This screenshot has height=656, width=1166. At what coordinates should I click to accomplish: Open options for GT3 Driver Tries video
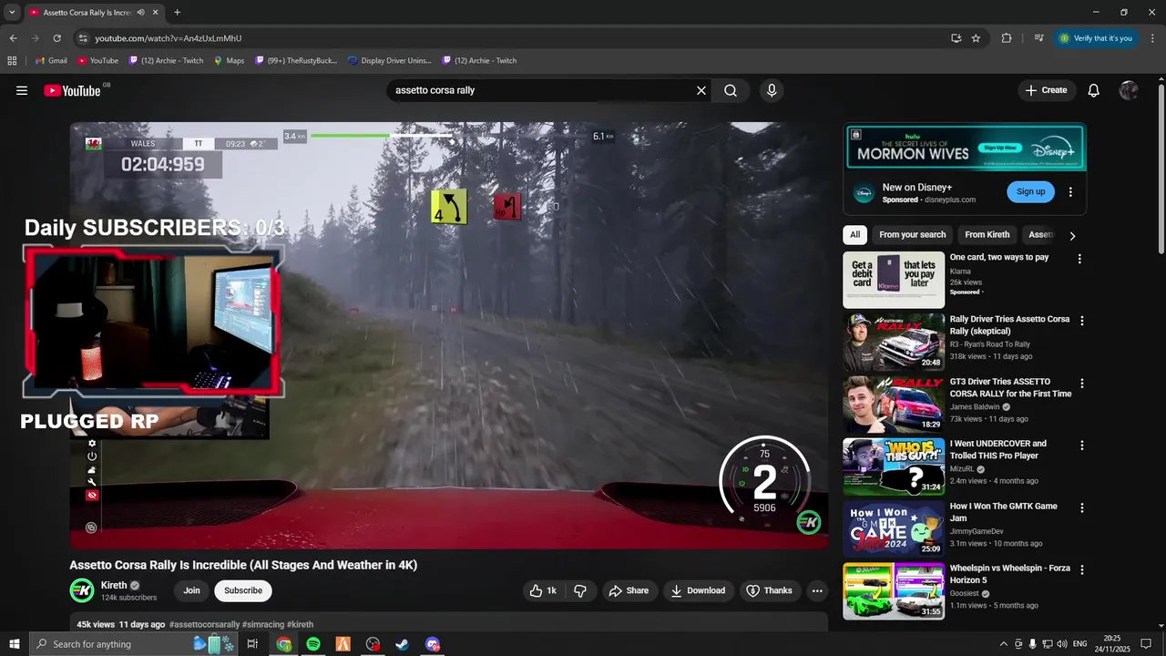tap(1082, 384)
